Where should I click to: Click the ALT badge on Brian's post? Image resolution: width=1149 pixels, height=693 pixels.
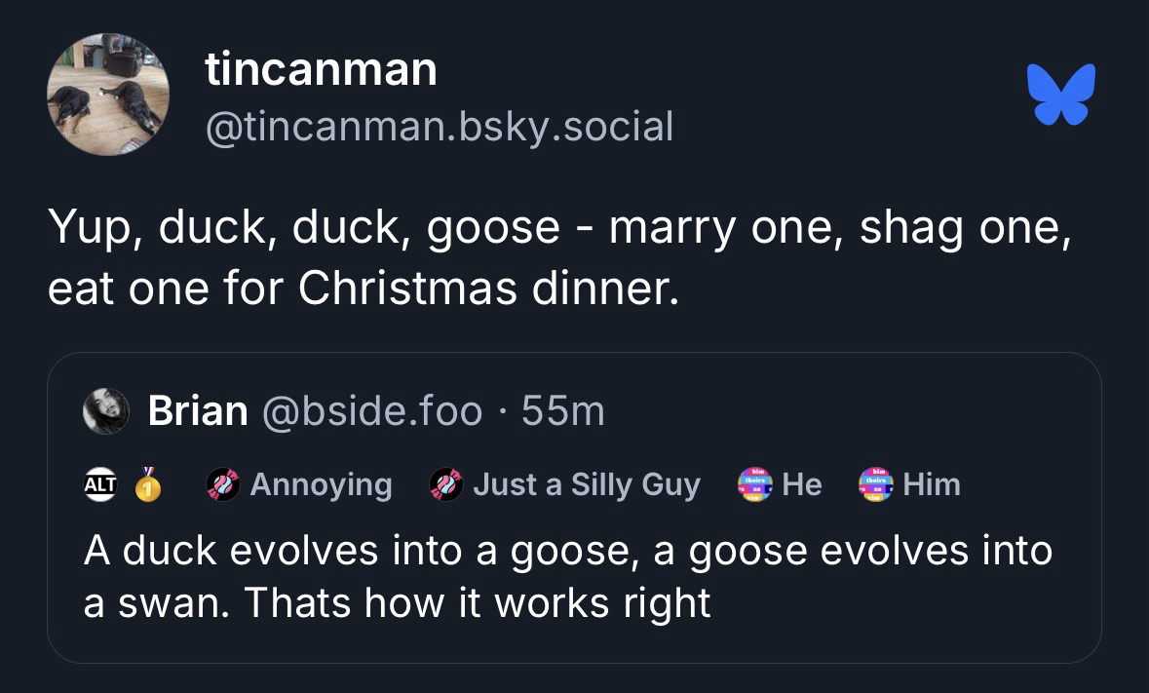click(98, 484)
